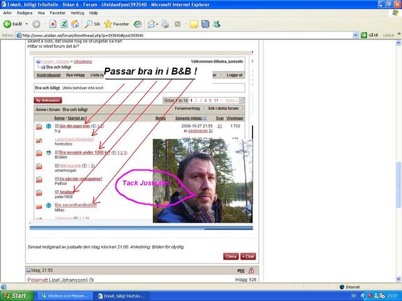
Task: Open the Sök search pane
Action: 92,24
